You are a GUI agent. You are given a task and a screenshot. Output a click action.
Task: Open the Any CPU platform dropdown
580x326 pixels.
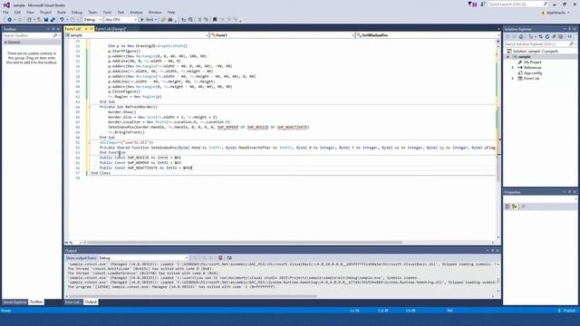(x=135, y=20)
